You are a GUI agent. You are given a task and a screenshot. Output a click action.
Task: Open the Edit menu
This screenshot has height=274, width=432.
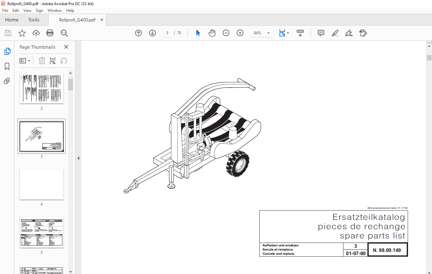tap(16, 11)
